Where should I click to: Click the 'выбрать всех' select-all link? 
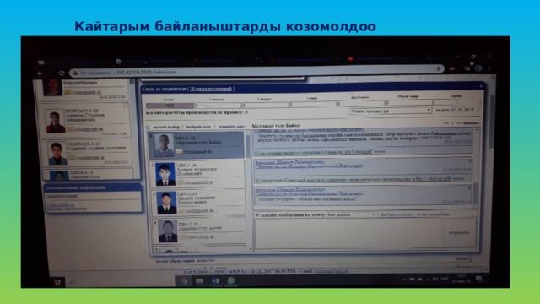pos(198,127)
